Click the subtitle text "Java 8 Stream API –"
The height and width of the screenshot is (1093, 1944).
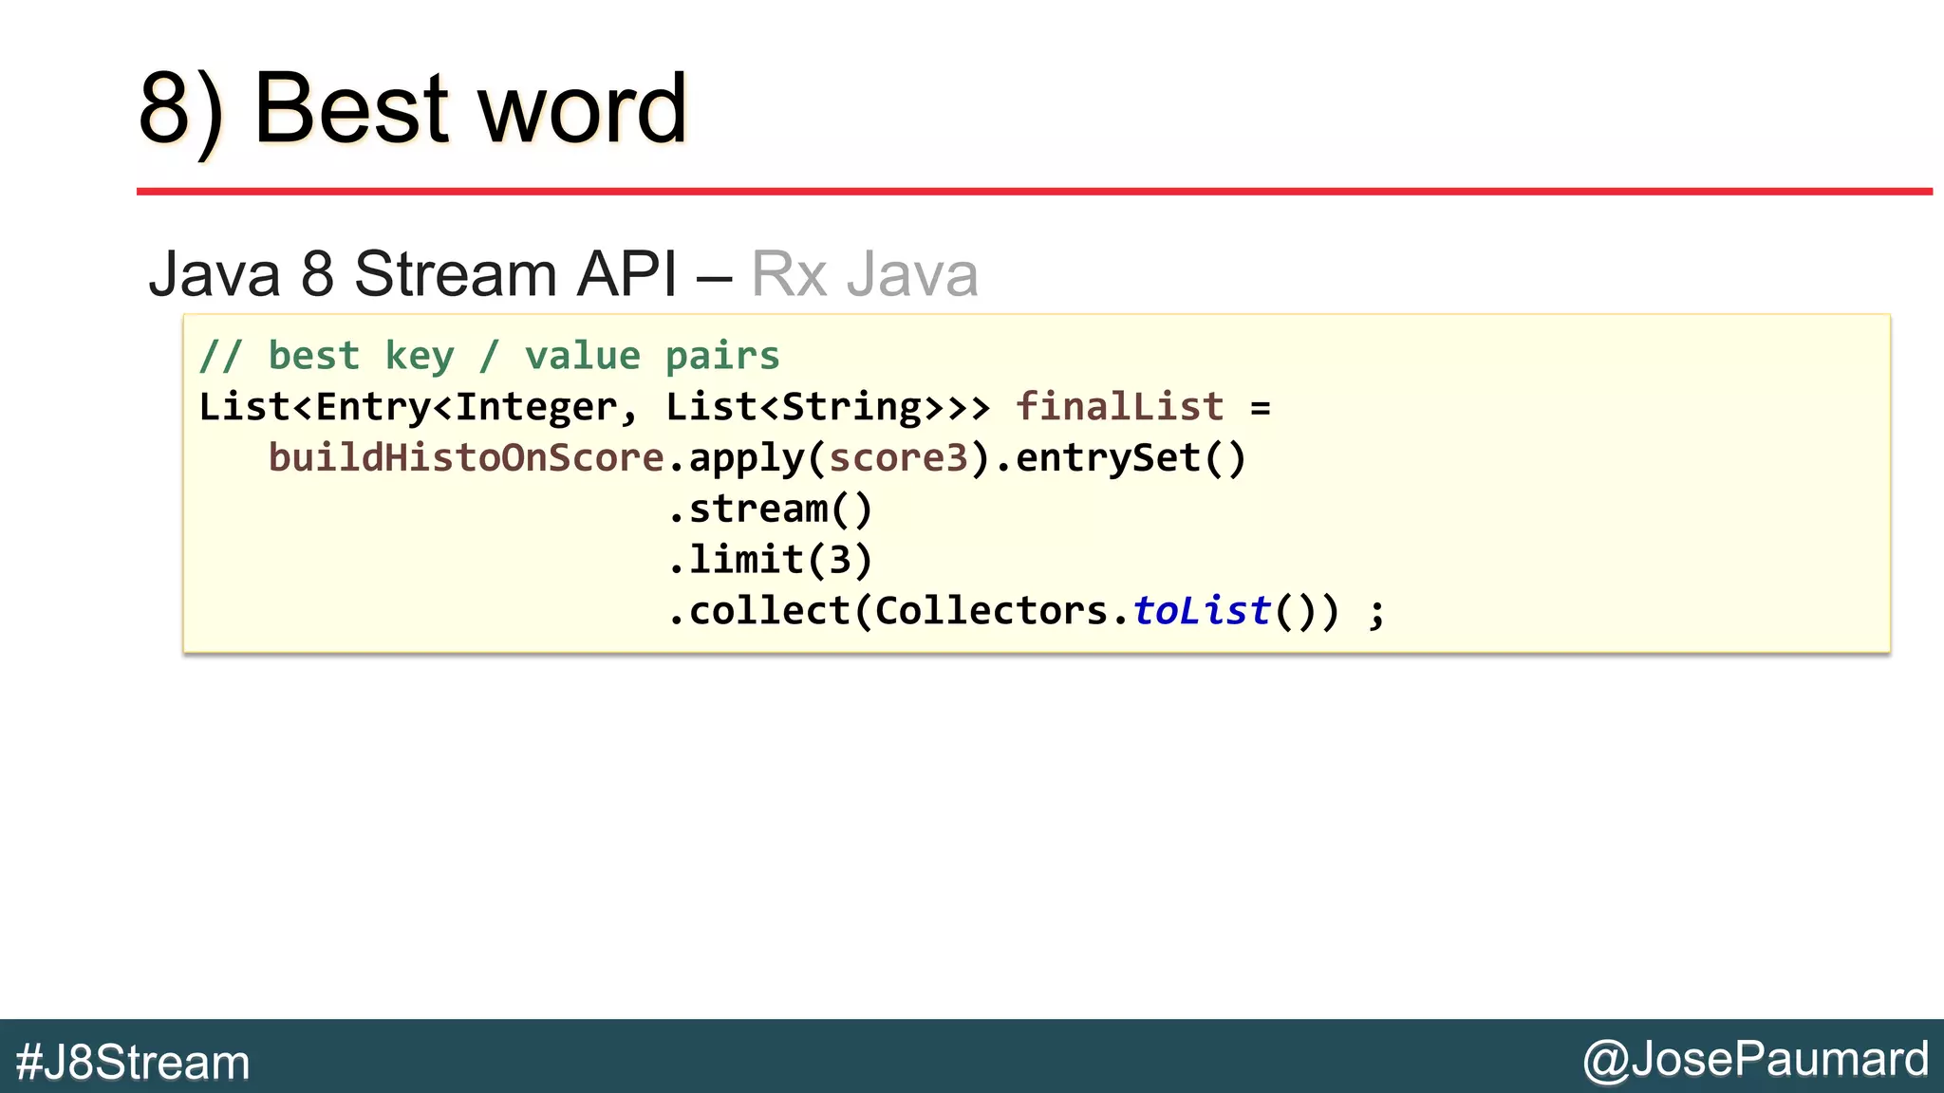(x=440, y=273)
